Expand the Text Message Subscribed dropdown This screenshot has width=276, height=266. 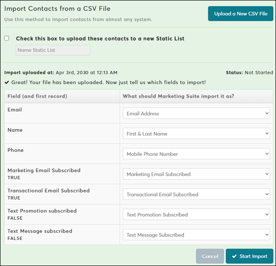point(196,235)
